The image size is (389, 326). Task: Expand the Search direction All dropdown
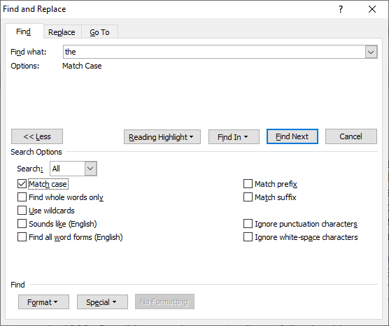point(90,169)
